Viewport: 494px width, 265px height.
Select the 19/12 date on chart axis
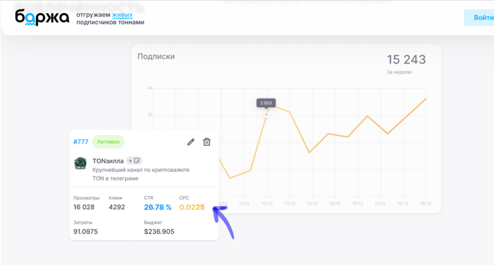(425, 203)
